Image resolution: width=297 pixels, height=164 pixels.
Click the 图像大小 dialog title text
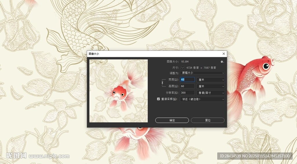coord(94,54)
